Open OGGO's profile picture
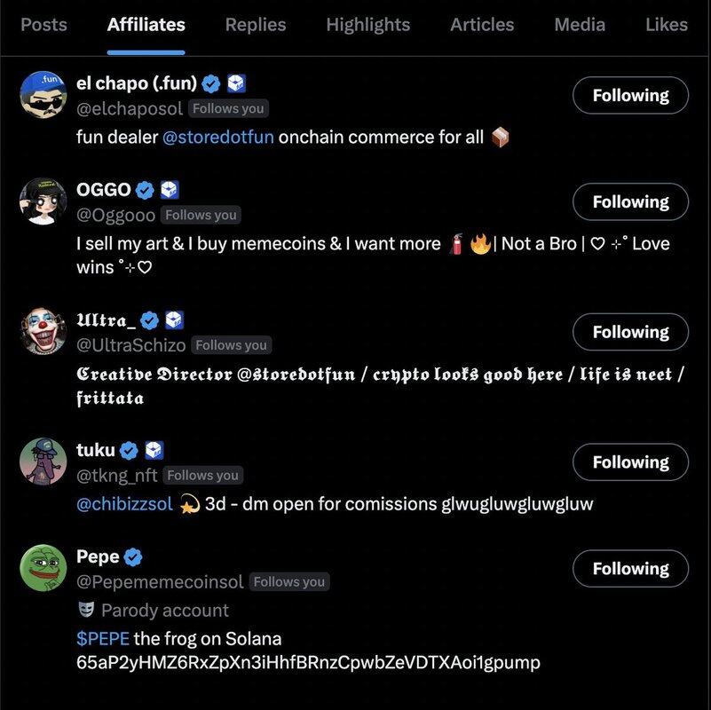Screen dimensions: 711x710 pos(43,201)
